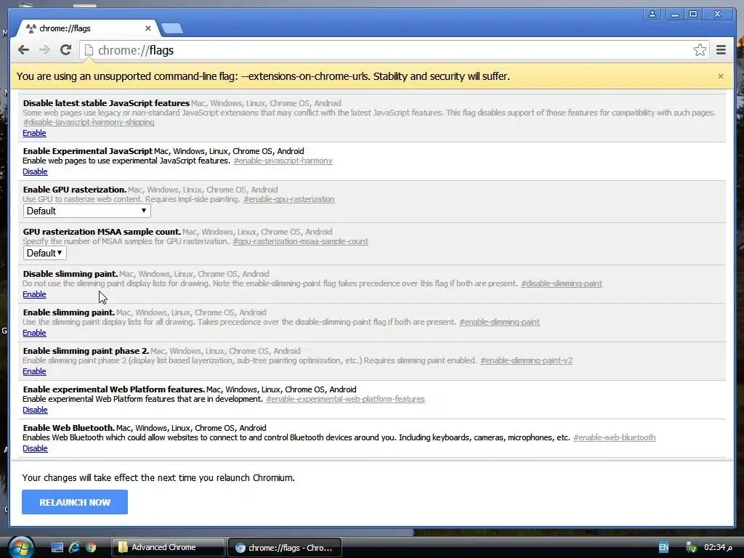Open #enable-experimental-web-platform-features anchor link

[345, 399]
